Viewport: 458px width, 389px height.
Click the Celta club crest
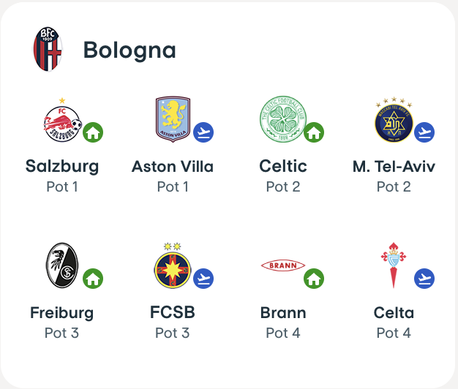click(394, 265)
